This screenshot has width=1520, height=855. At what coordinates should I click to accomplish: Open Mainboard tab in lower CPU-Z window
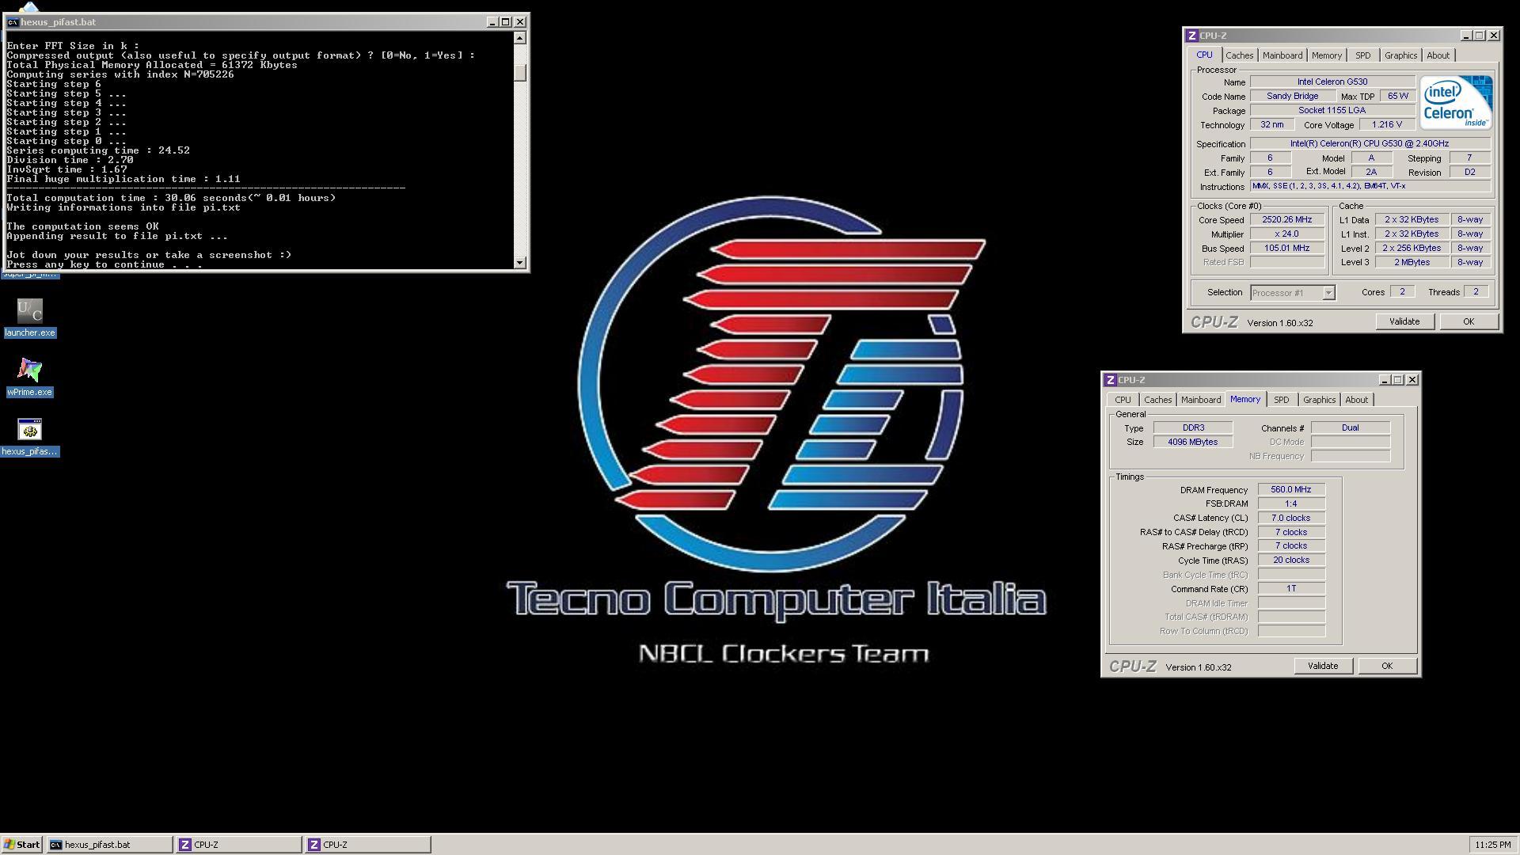pyautogui.click(x=1201, y=400)
